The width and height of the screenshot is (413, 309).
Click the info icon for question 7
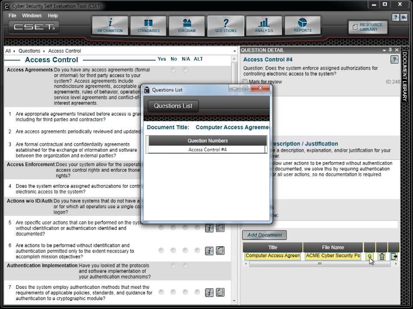(209, 292)
